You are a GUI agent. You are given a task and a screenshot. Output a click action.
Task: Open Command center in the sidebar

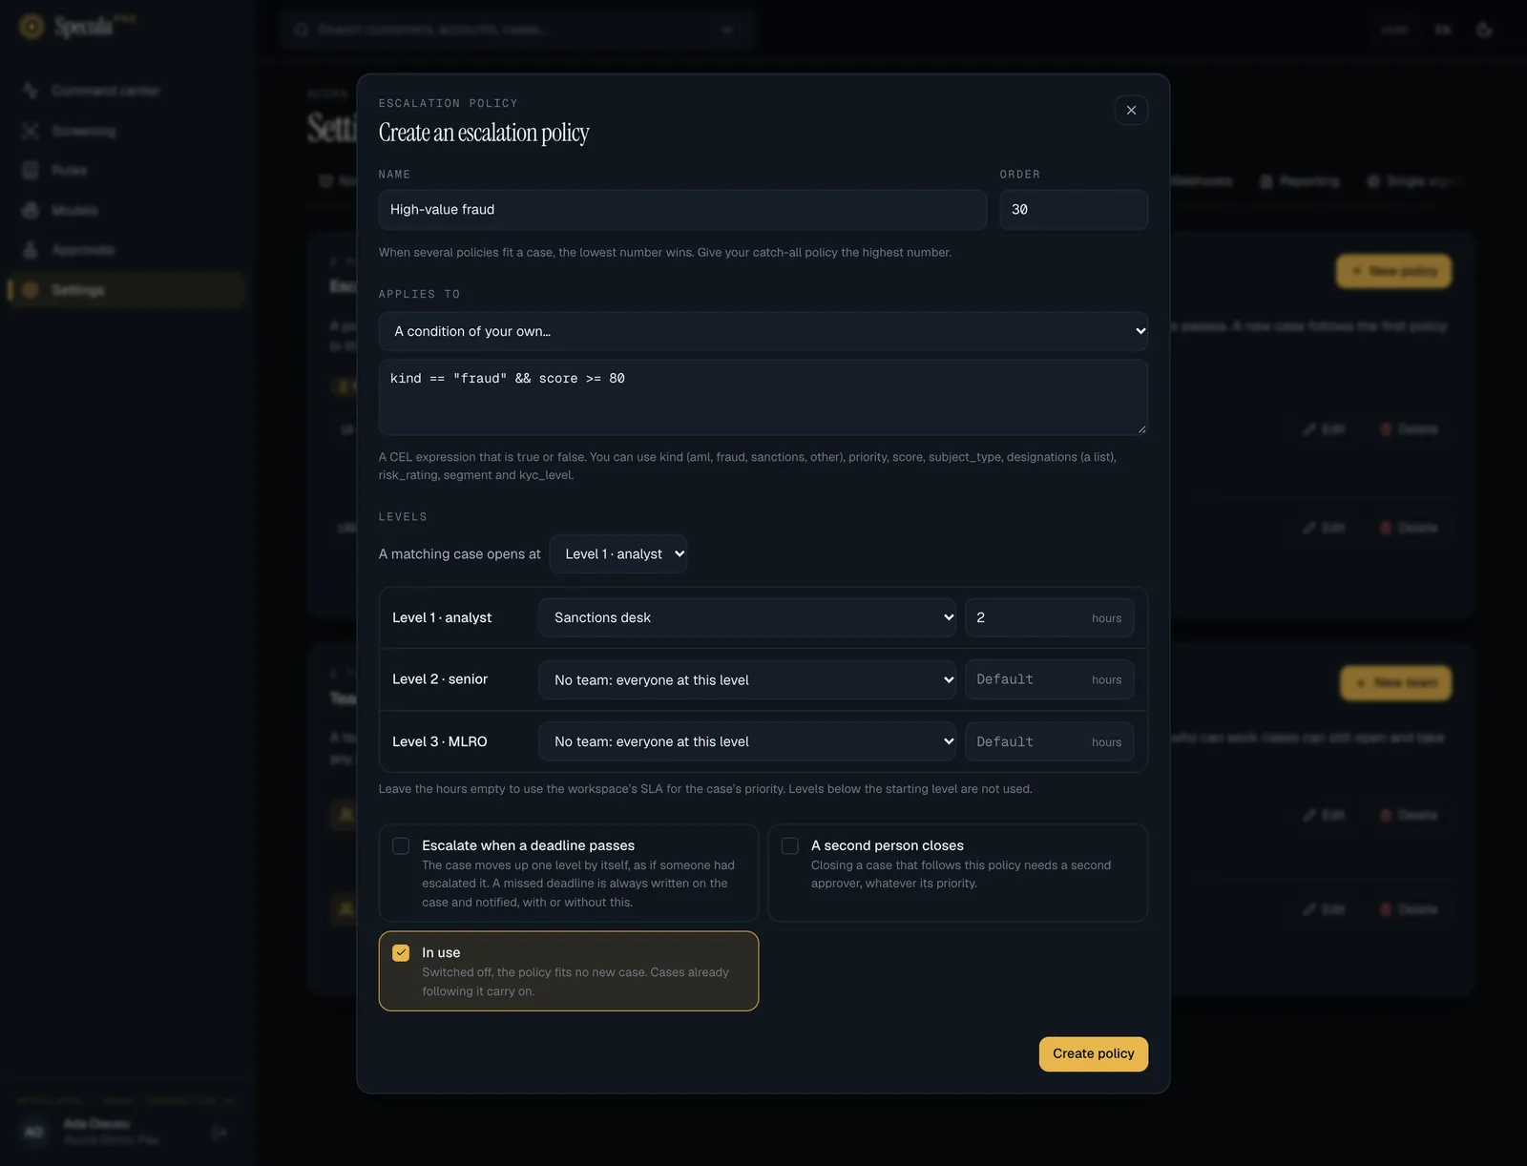click(126, 91)
